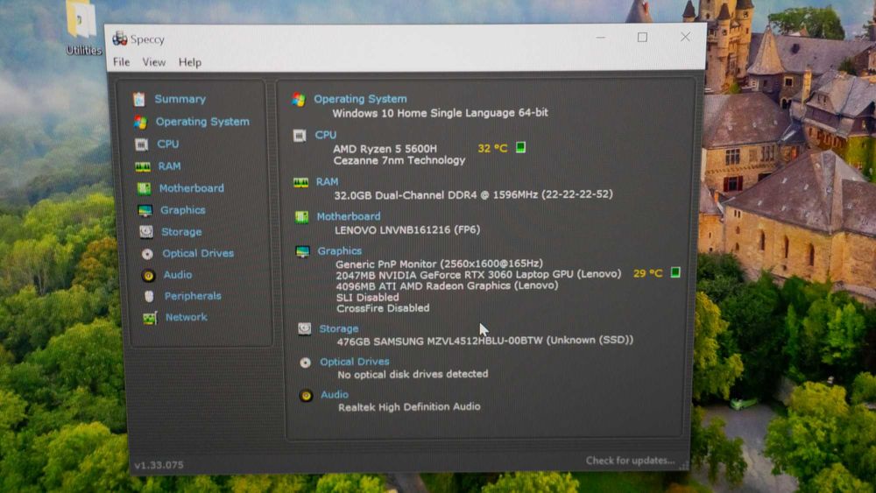
Task: Open the Motherboard heading link in the summary
Action: 349,216
